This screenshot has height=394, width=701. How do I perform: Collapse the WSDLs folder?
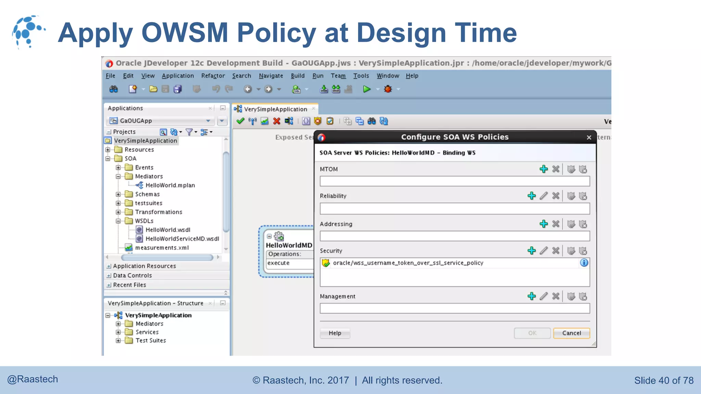pos(118,221)
